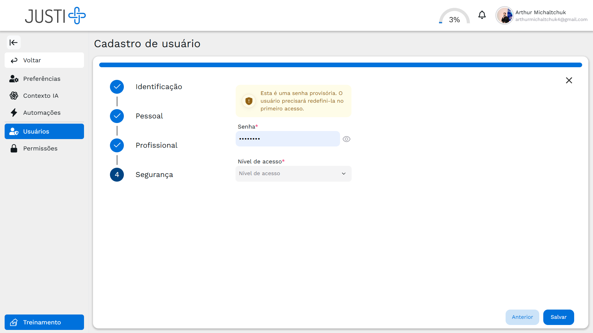Screen dimensions: 593x333
Task: Click the Permissões lock icon
Action: pos(14,148)
